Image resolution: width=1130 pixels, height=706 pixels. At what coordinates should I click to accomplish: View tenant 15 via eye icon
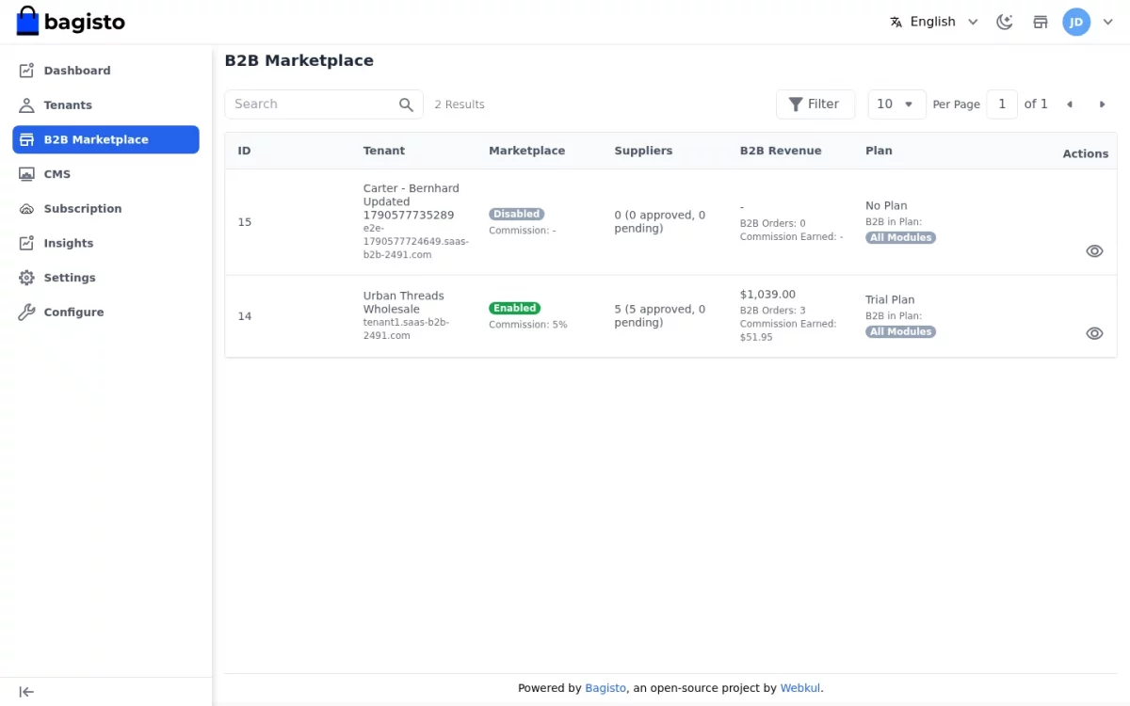(x=1094, y=251)
